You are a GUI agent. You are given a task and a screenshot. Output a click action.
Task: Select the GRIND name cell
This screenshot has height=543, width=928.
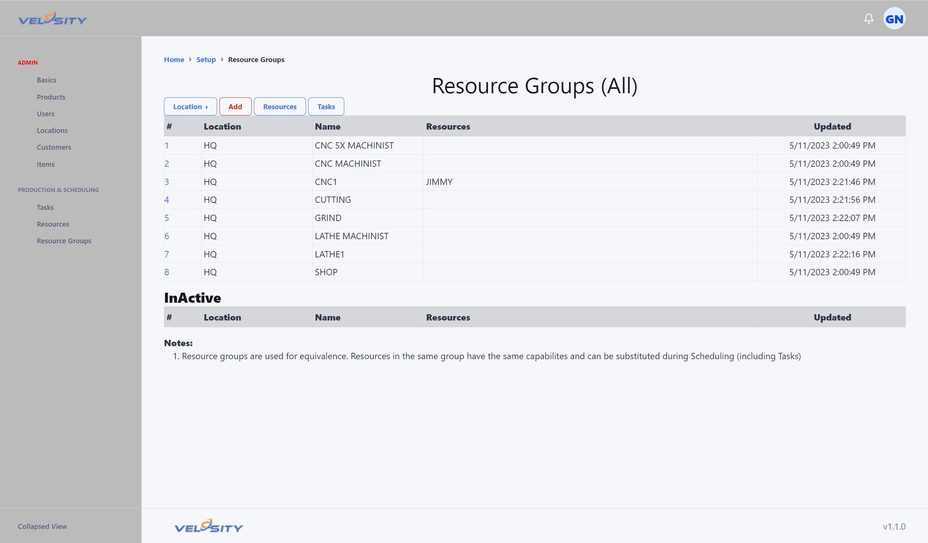click(368, 218)
